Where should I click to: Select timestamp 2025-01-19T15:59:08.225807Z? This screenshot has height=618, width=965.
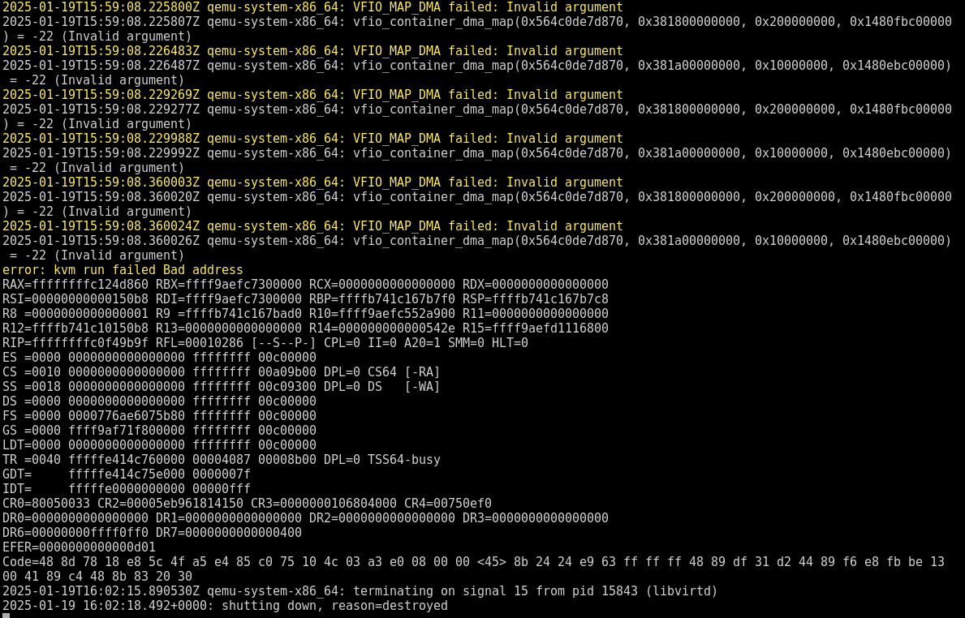coord(101,22)
